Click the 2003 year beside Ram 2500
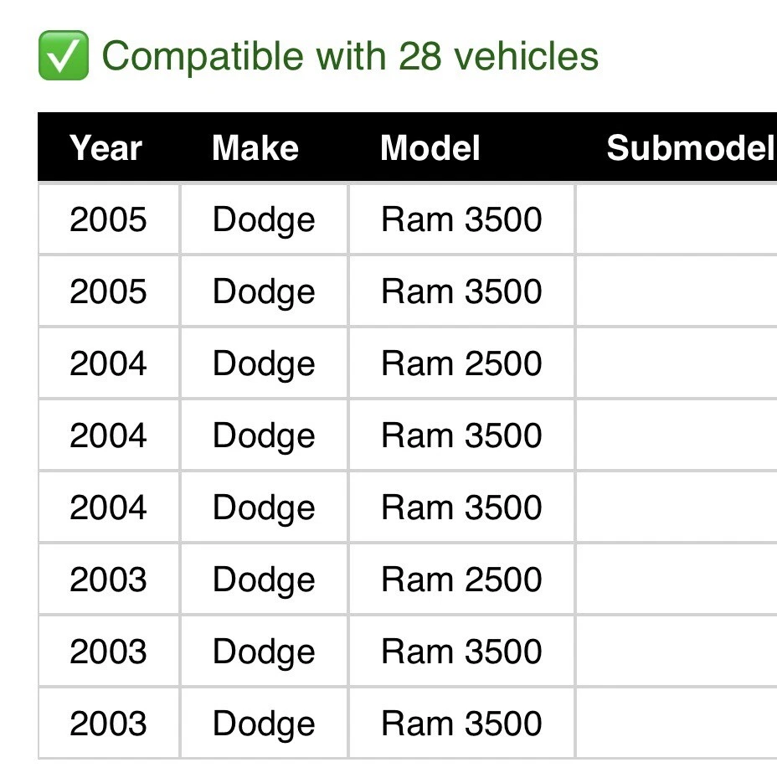Viewport: 777px width, 778px height. (x=108, y=580)
